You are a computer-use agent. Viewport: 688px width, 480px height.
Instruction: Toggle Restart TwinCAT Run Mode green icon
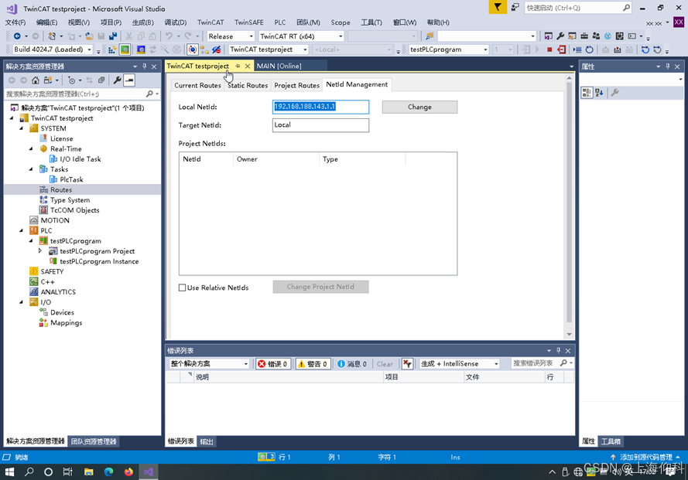tap(125, 49)
